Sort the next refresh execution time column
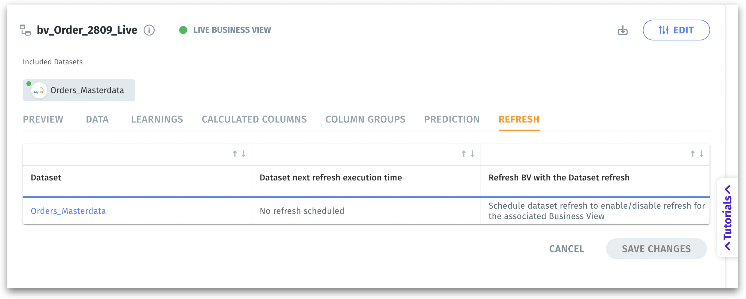 pos(468,154)
